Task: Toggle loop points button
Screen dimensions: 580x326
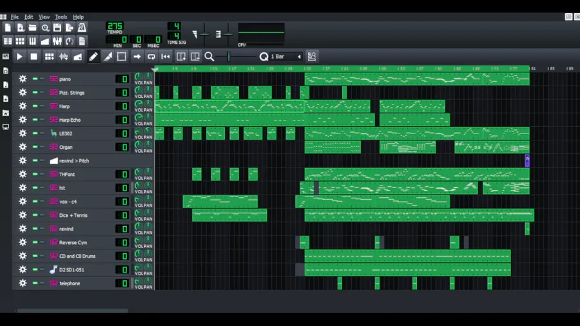Action: click(151, 57)
